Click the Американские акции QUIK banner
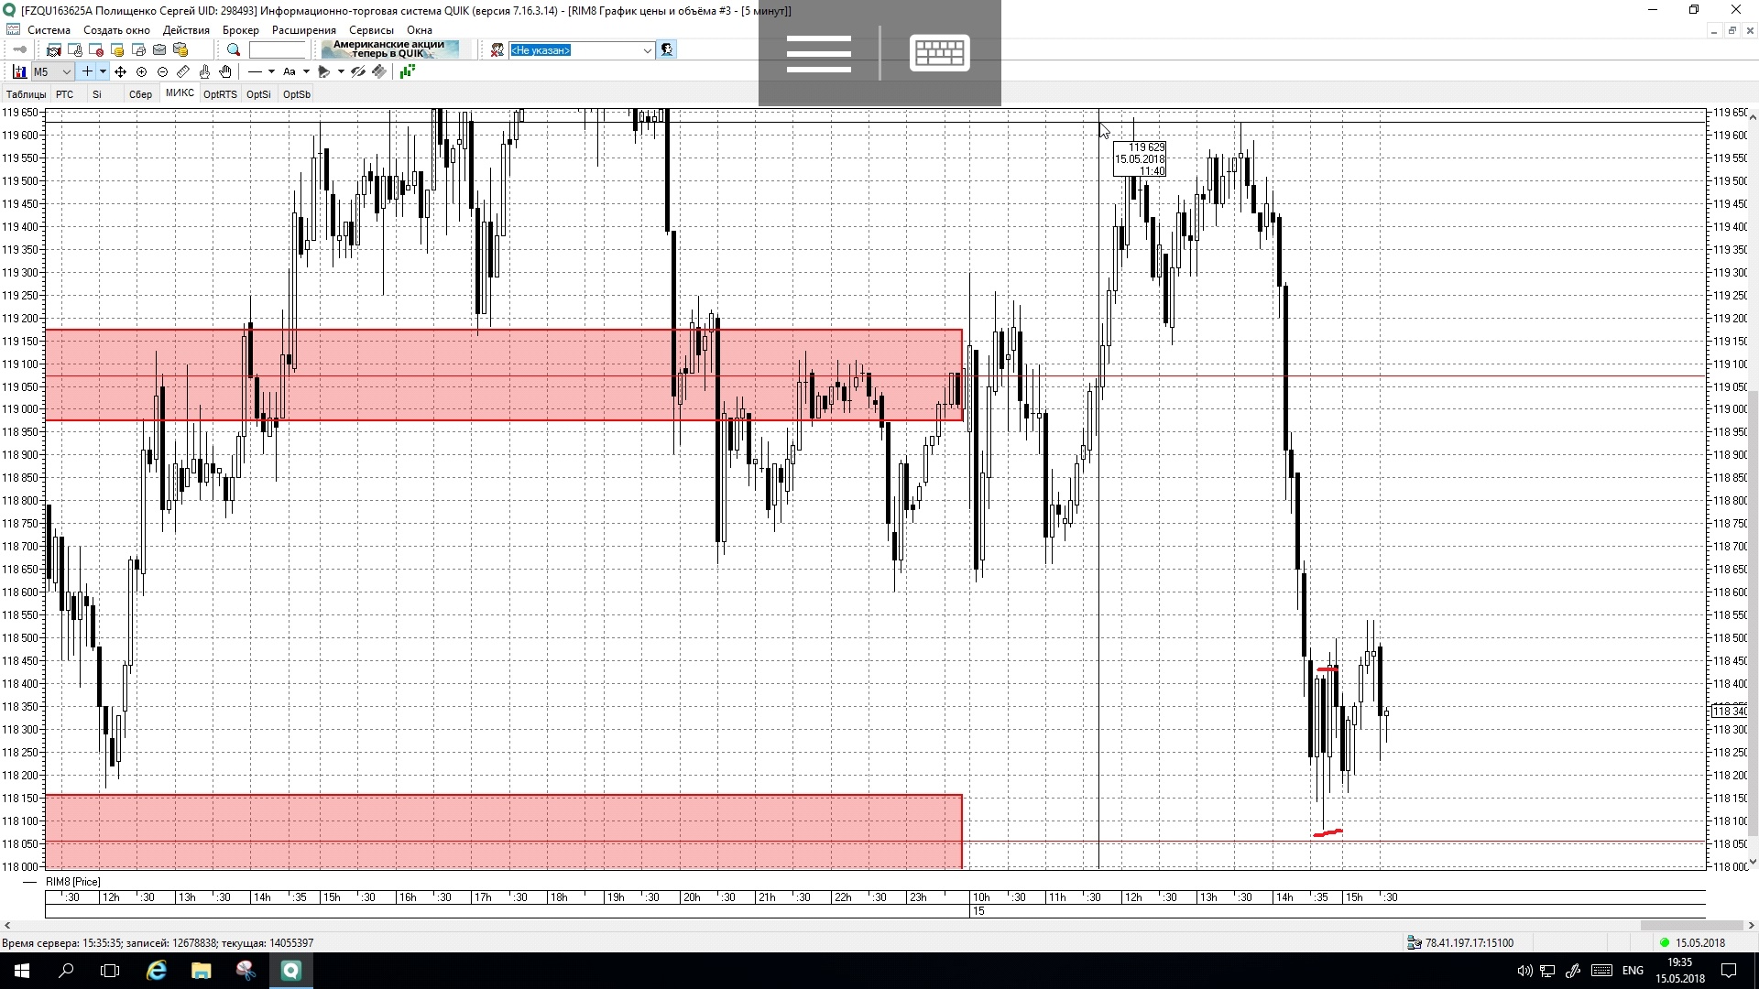Image resolution: width=1759 pixels, height=989 pixels. click(389, 49)
